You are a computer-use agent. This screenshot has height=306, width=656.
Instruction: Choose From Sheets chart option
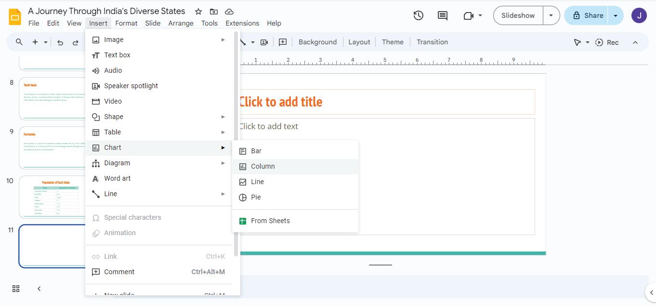(270, 221)
